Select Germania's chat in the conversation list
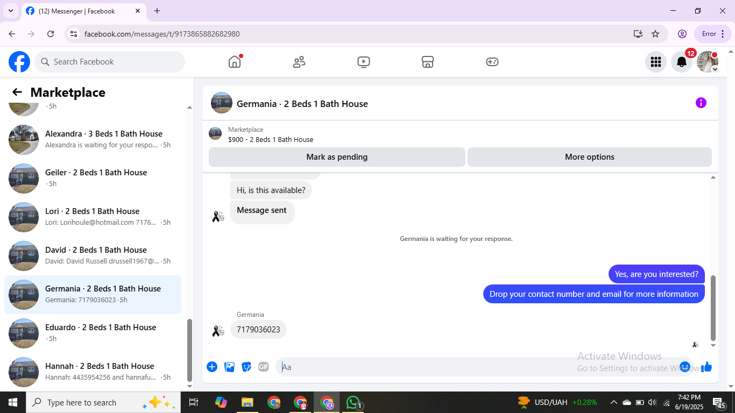This screenshot has height=413, width=735. click(93, 295)
